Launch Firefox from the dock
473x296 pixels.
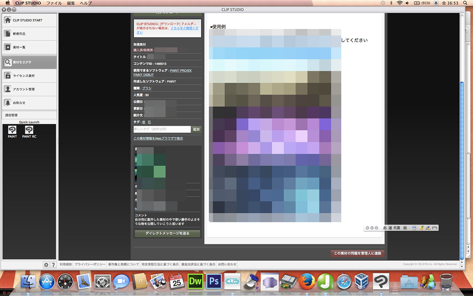pos(307,281)
